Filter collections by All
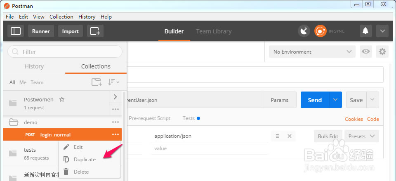 point(12,82)
